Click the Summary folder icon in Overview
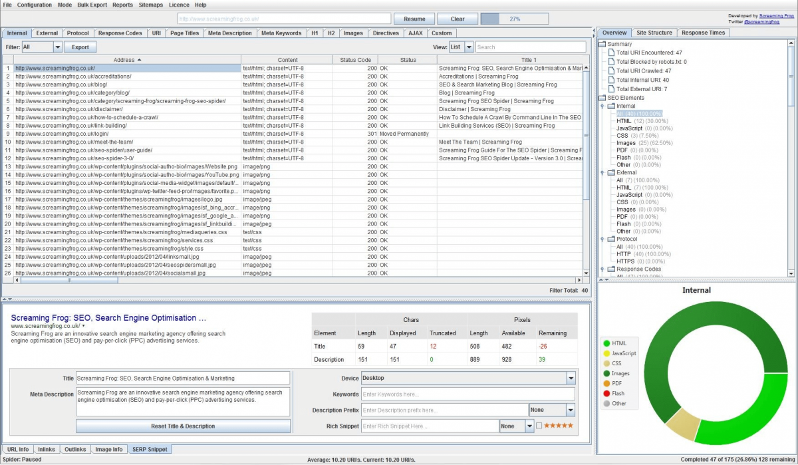798x465 pixels. [x=602, y=45]
